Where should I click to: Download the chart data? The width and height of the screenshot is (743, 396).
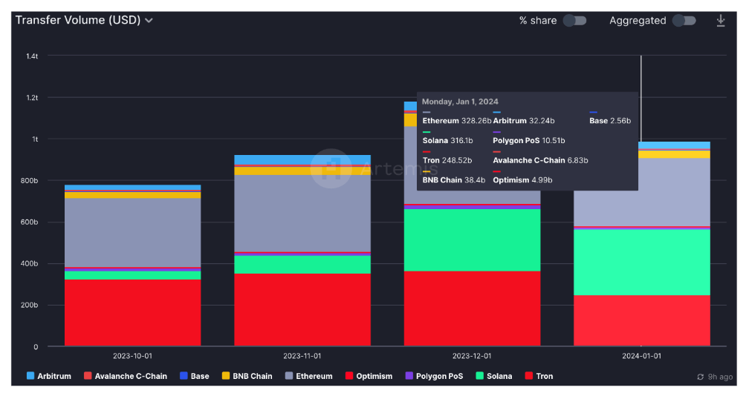point(720,20)
